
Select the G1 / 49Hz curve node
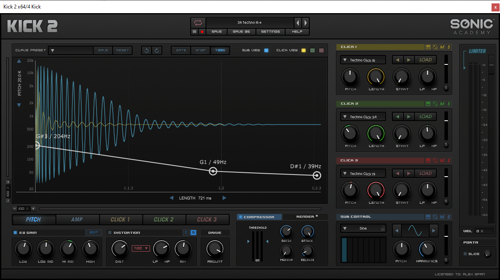(213, 171)
